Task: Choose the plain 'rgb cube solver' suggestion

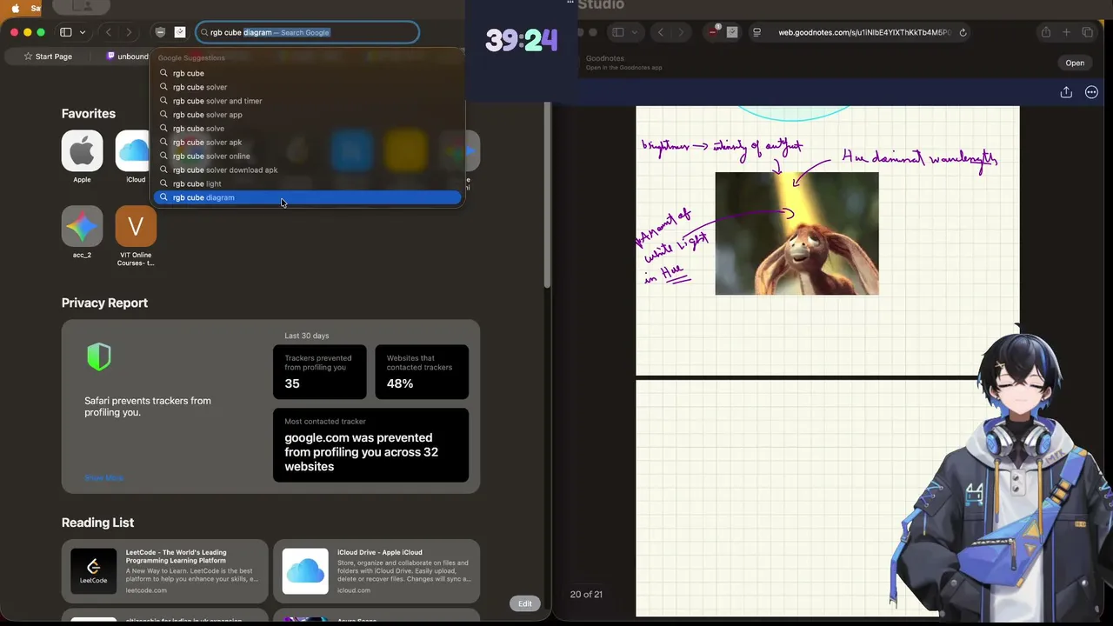Action: click(308, 87)
